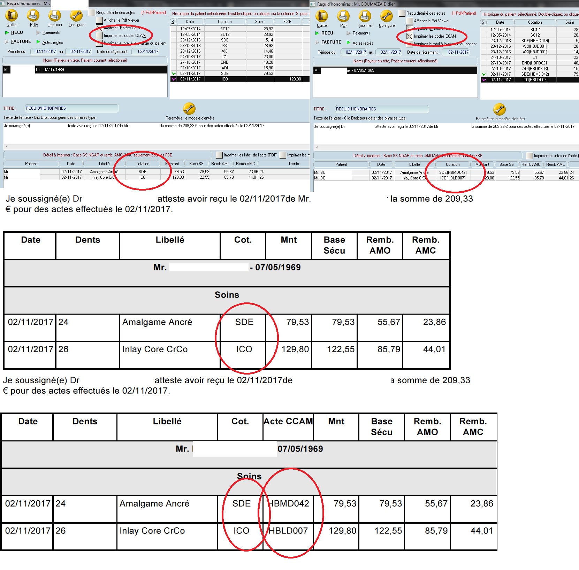Viewport: 579px width, 570px height.
Task: Sort by Cotation header in left window's history table
Action: 224,22
